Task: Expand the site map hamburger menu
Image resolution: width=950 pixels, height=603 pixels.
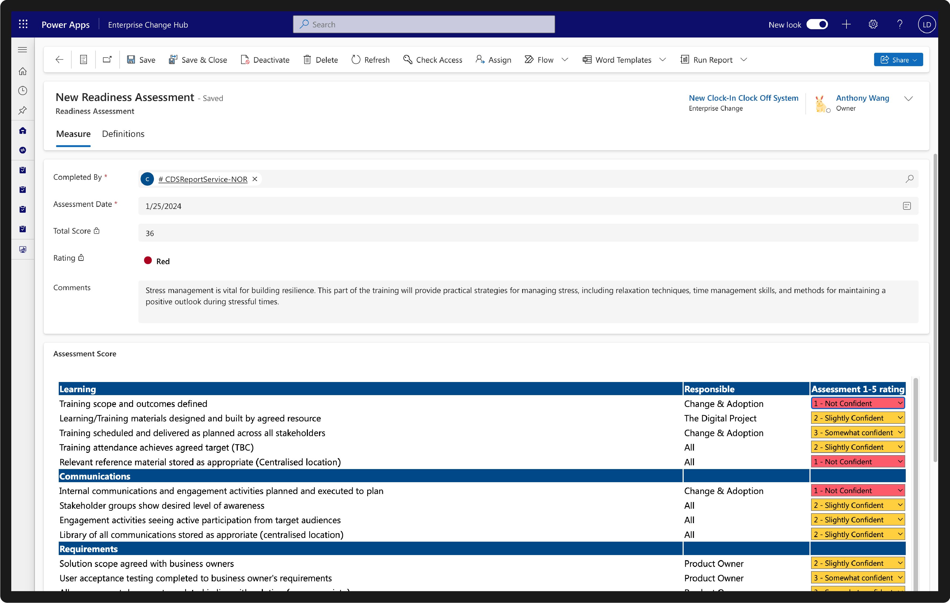Action: pyautogui.click(x=23, y=50)
